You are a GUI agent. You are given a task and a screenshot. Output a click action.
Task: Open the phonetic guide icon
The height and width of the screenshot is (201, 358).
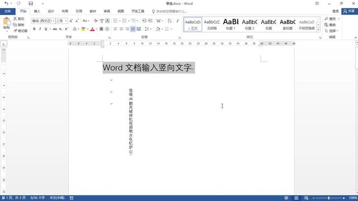pyautogui.click(x=102, y=21)
